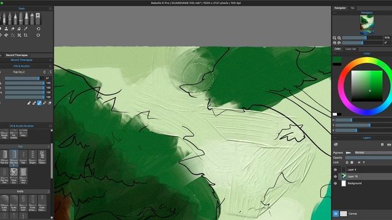Image resolution: width=392 pixels, height=220 pixels.
Task: Open Oils & Acrylics panel menu
Action: tap(50, 67)
